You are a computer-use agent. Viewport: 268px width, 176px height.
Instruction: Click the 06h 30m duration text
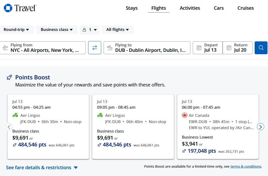(50, 122)
